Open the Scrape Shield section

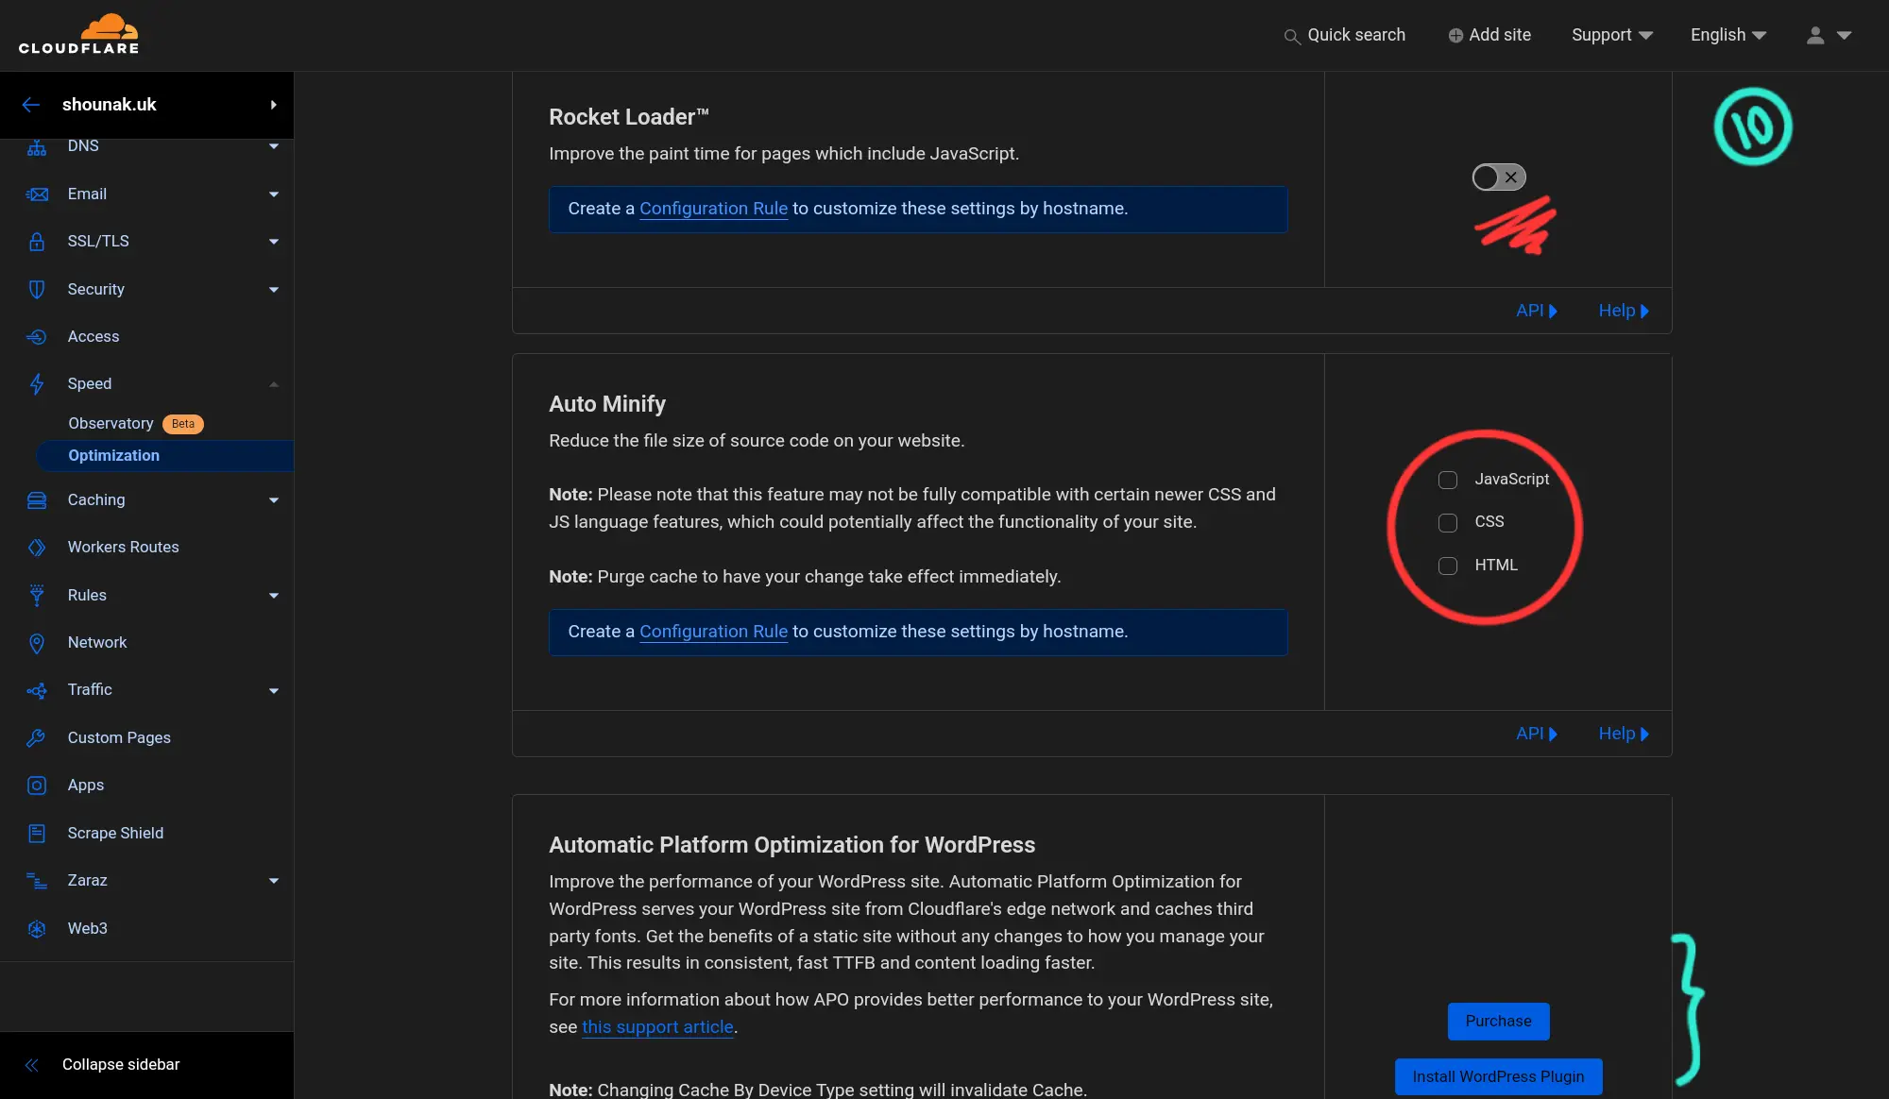click(115, 833)
